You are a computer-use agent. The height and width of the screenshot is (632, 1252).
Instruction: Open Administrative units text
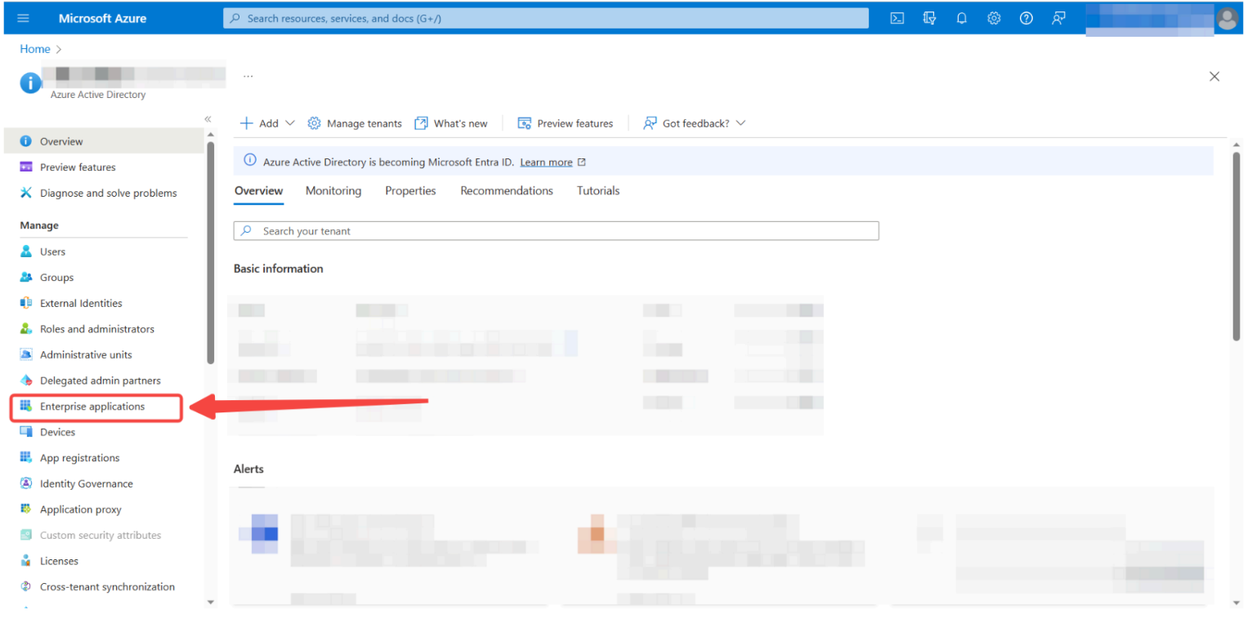[x=86, y=354]
